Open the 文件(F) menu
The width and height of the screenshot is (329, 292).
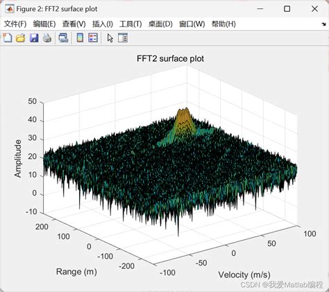15,24
